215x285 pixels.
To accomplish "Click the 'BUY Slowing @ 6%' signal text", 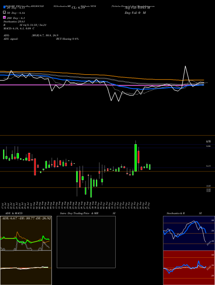I will [x=68, y=39].
